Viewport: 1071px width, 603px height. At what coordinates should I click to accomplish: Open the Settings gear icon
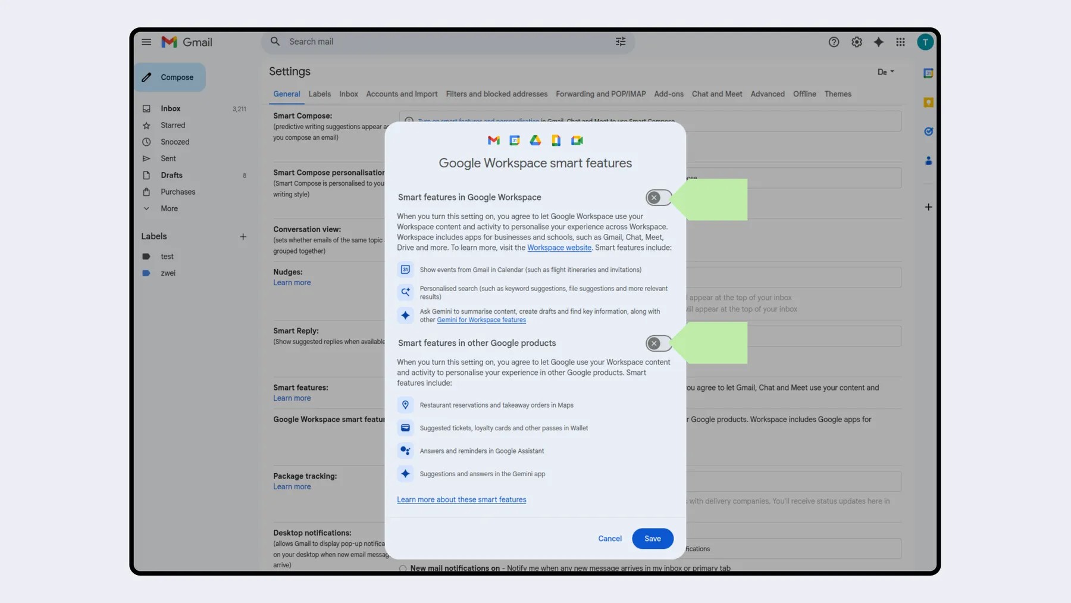[856, 42]
